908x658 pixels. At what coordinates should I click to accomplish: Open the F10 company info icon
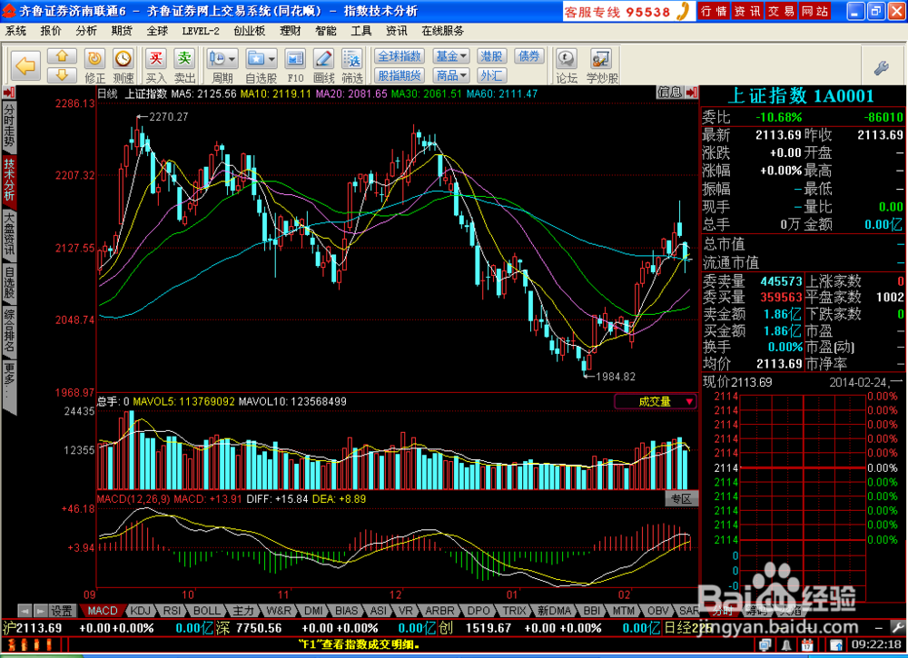point(295,66)
